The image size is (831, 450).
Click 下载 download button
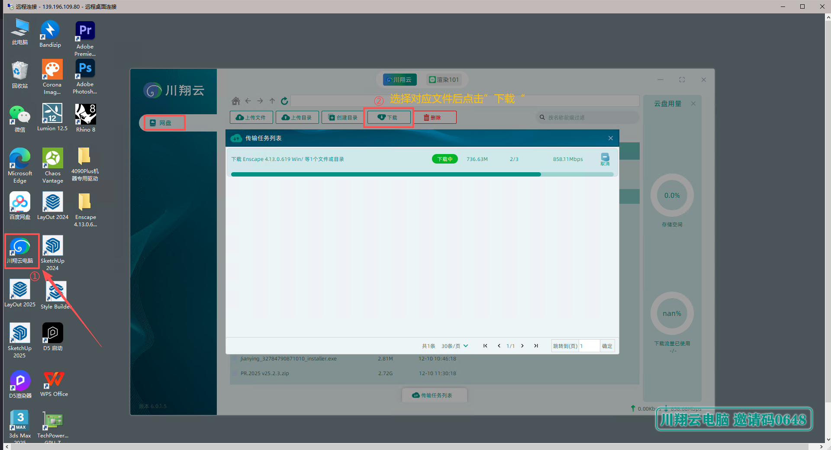(x=389, y=117)
